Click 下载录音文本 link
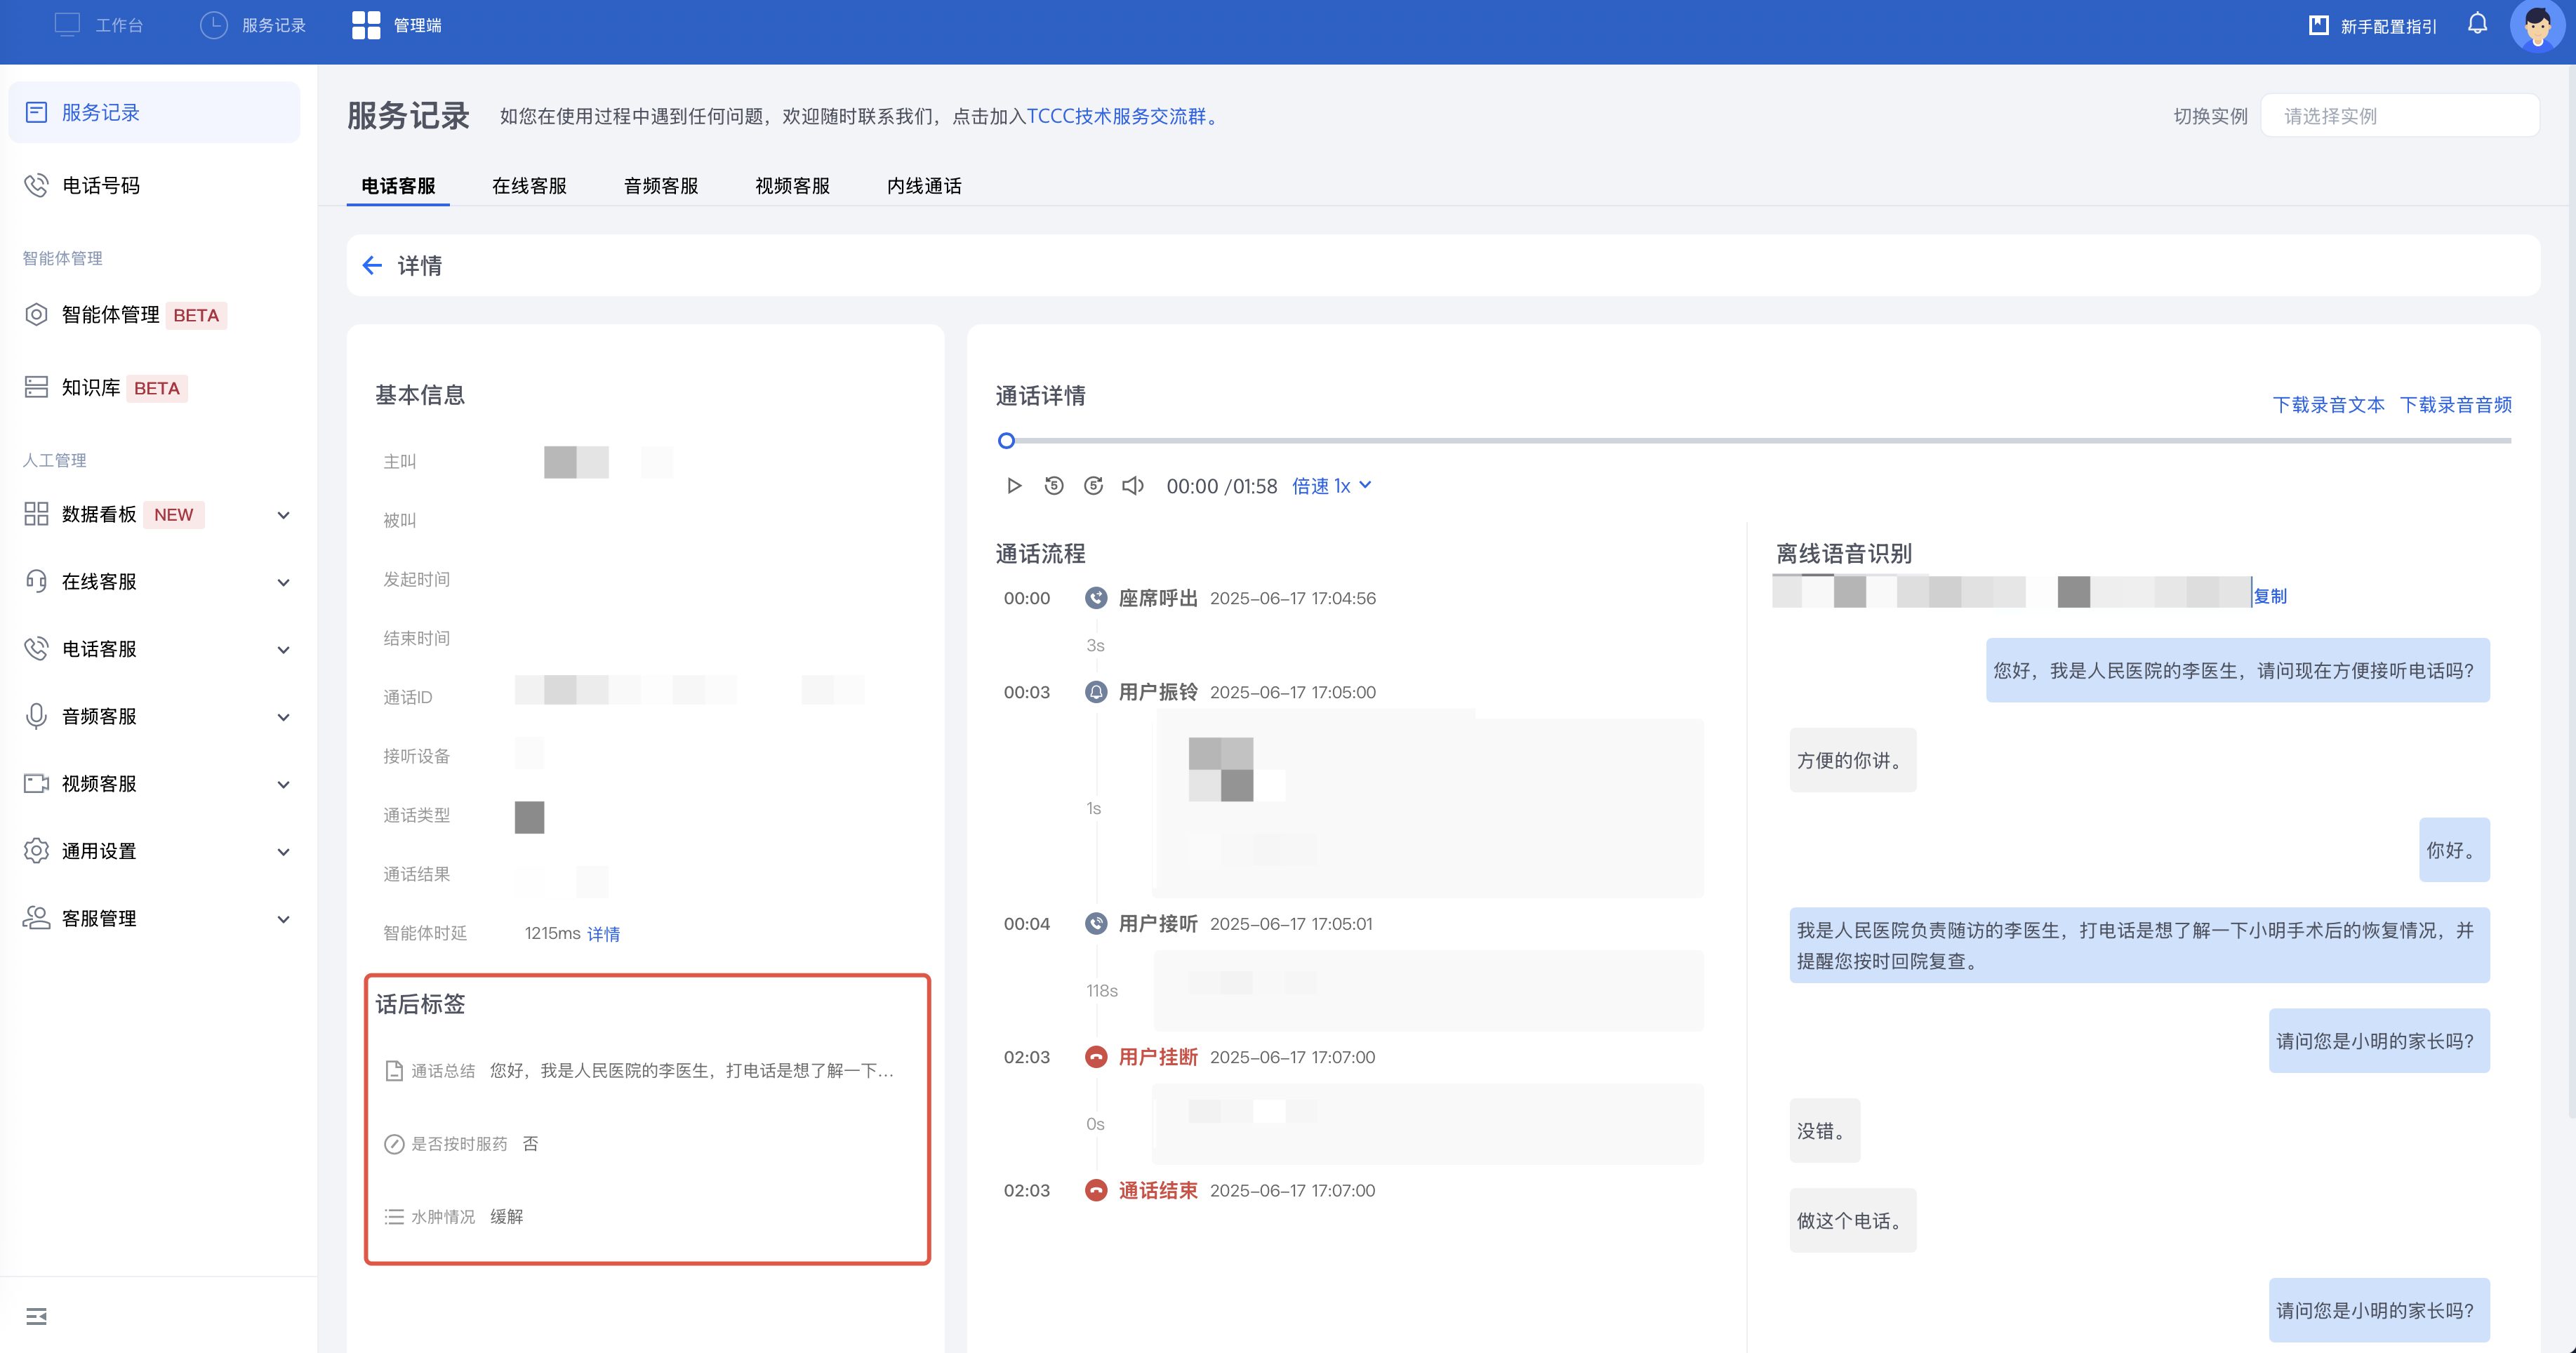The height and width of the screenshot is (1353, 2576). [x=2328, y=405]
